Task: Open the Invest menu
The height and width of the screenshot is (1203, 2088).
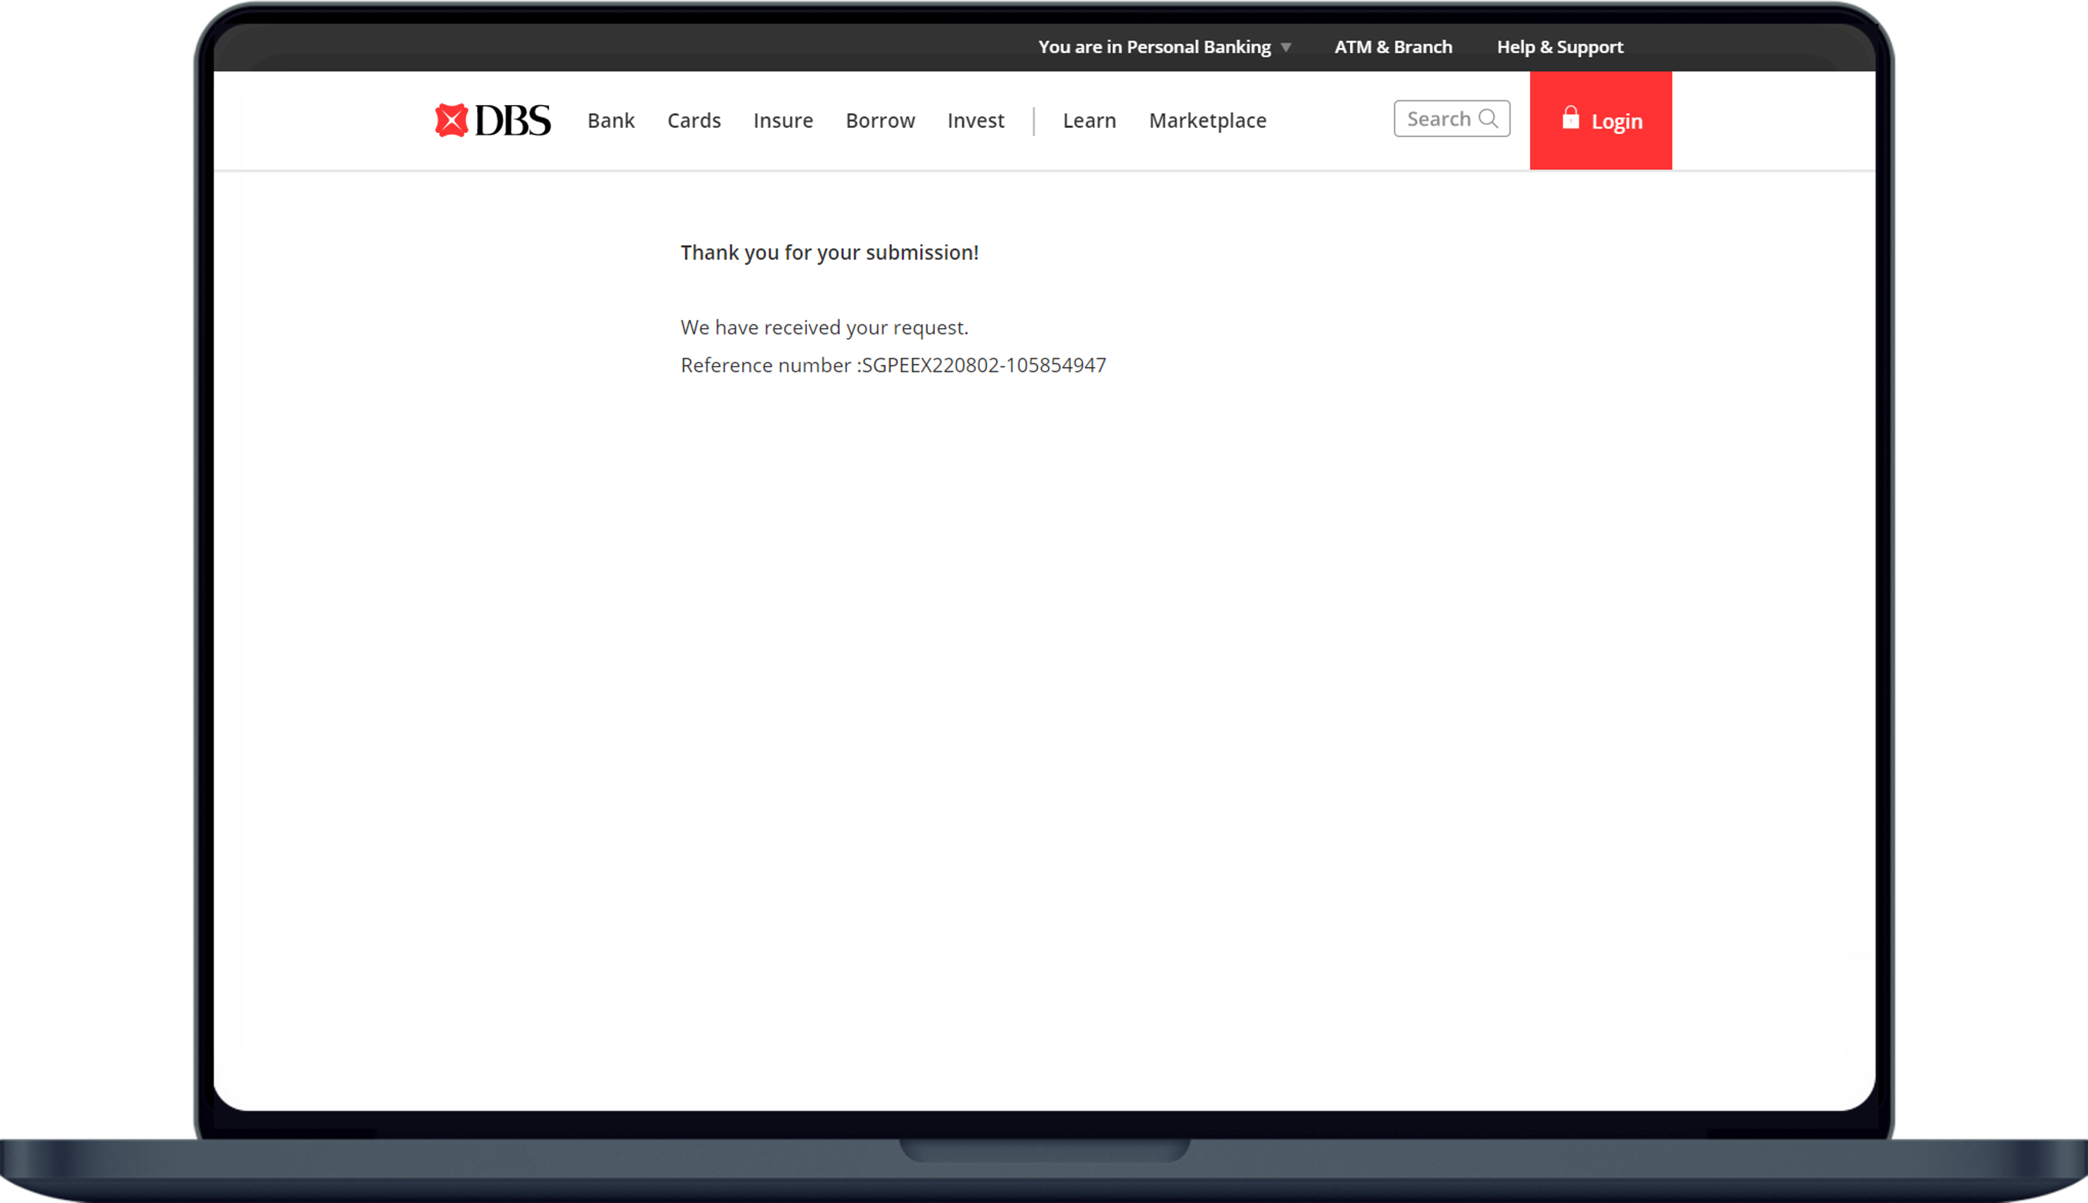Action: (x=975, y=121)
